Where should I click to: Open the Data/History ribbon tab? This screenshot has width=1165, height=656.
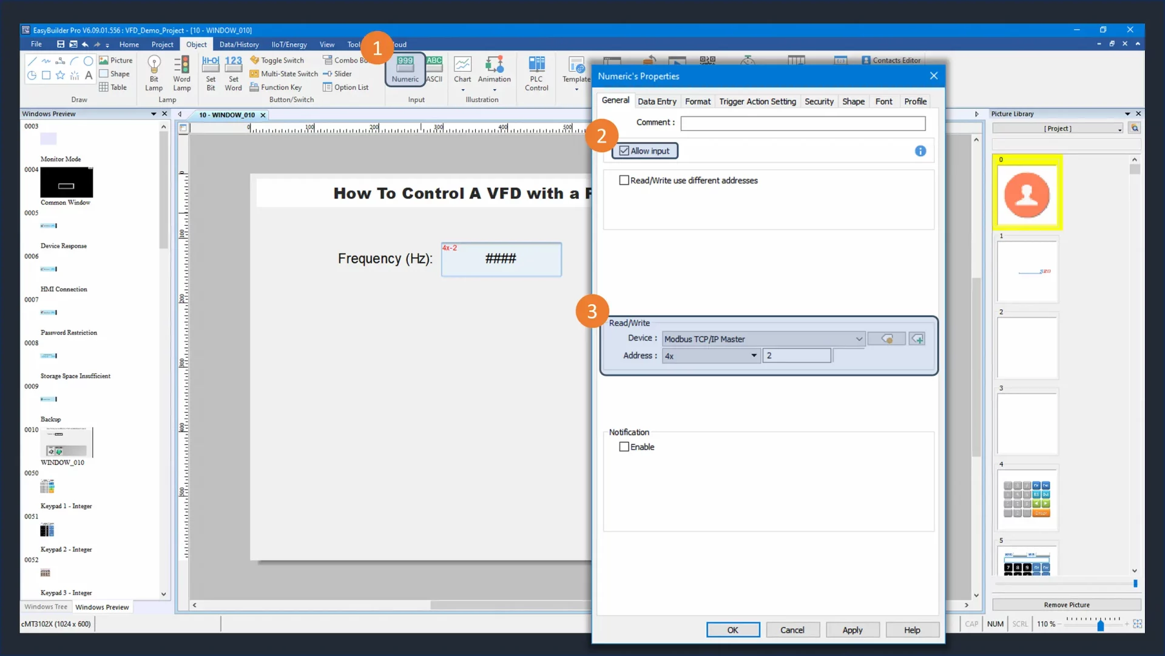238,44
